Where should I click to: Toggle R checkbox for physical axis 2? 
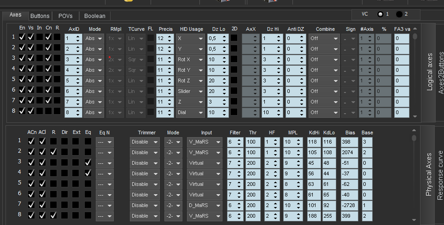pos(53,152)
